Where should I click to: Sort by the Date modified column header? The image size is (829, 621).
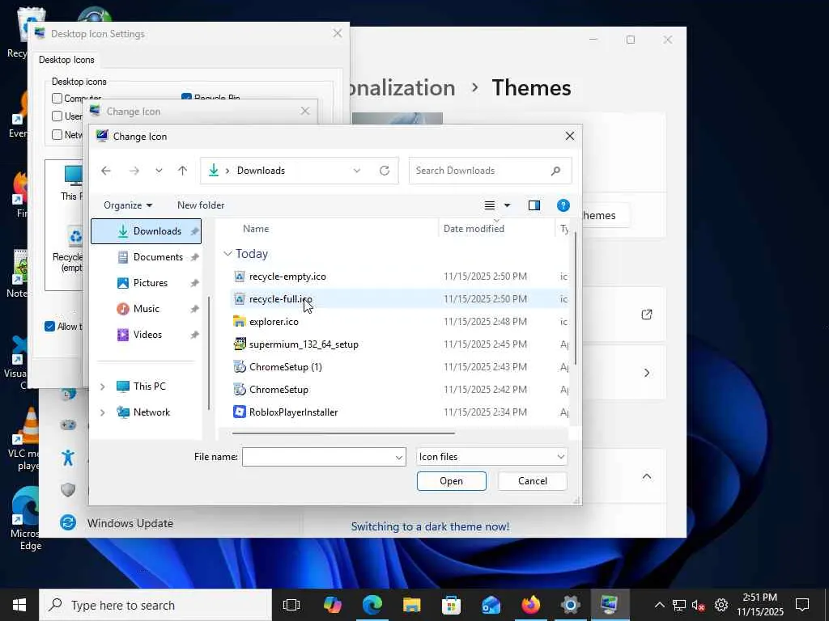(x=474, y=229)
